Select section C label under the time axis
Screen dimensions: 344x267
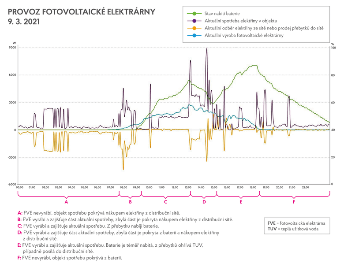(165, 202)
